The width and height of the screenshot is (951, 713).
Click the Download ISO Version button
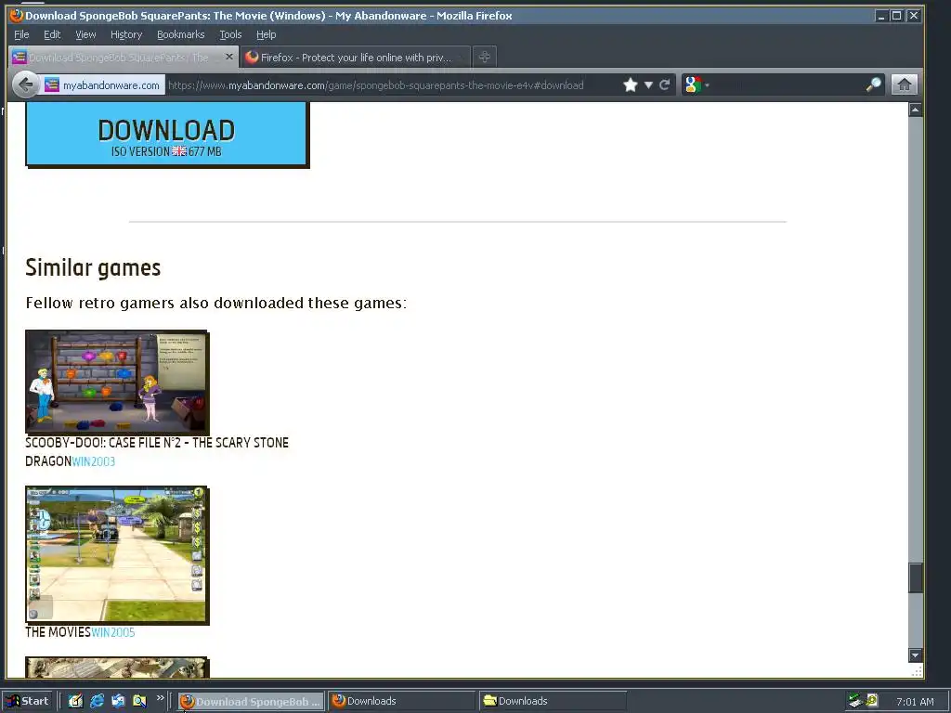coord(167,134)
